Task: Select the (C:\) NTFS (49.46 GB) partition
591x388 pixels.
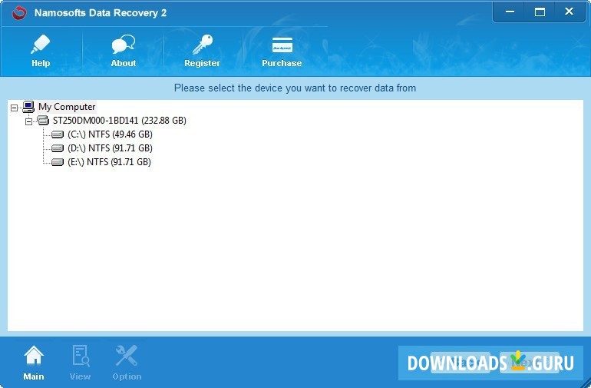Action: click(x=110, y=134)
